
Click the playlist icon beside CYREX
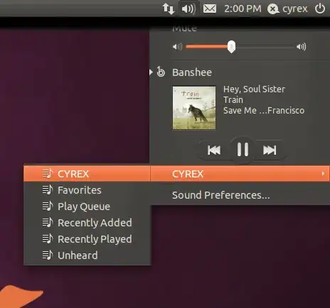point(48,174)
